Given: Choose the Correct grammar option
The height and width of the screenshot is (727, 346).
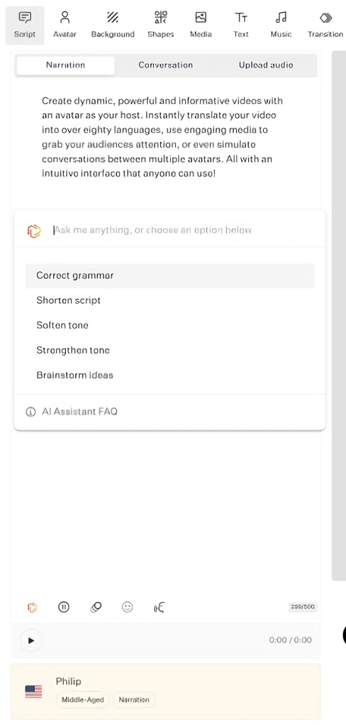Looking at the screenshot, I should click(x=169, y=275).
